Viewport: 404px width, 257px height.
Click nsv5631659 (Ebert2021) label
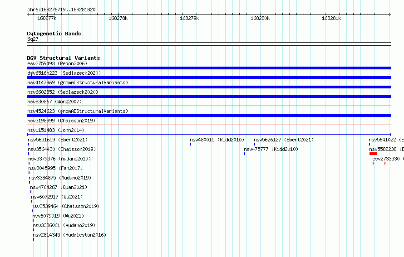(58, 140)
